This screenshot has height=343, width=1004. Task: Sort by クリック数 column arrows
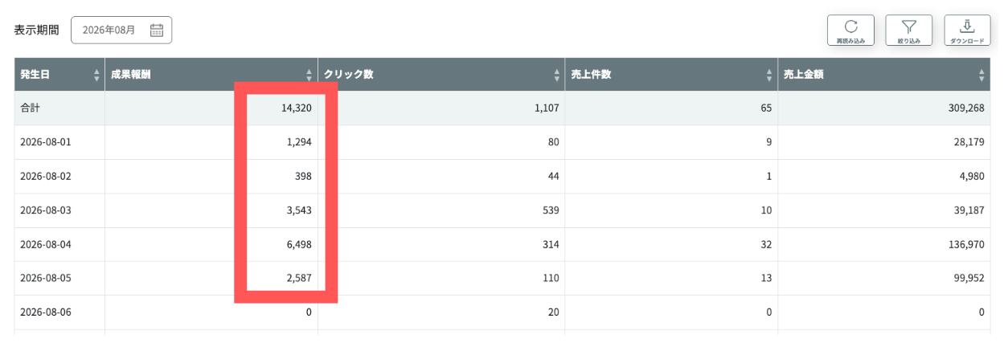557,75
